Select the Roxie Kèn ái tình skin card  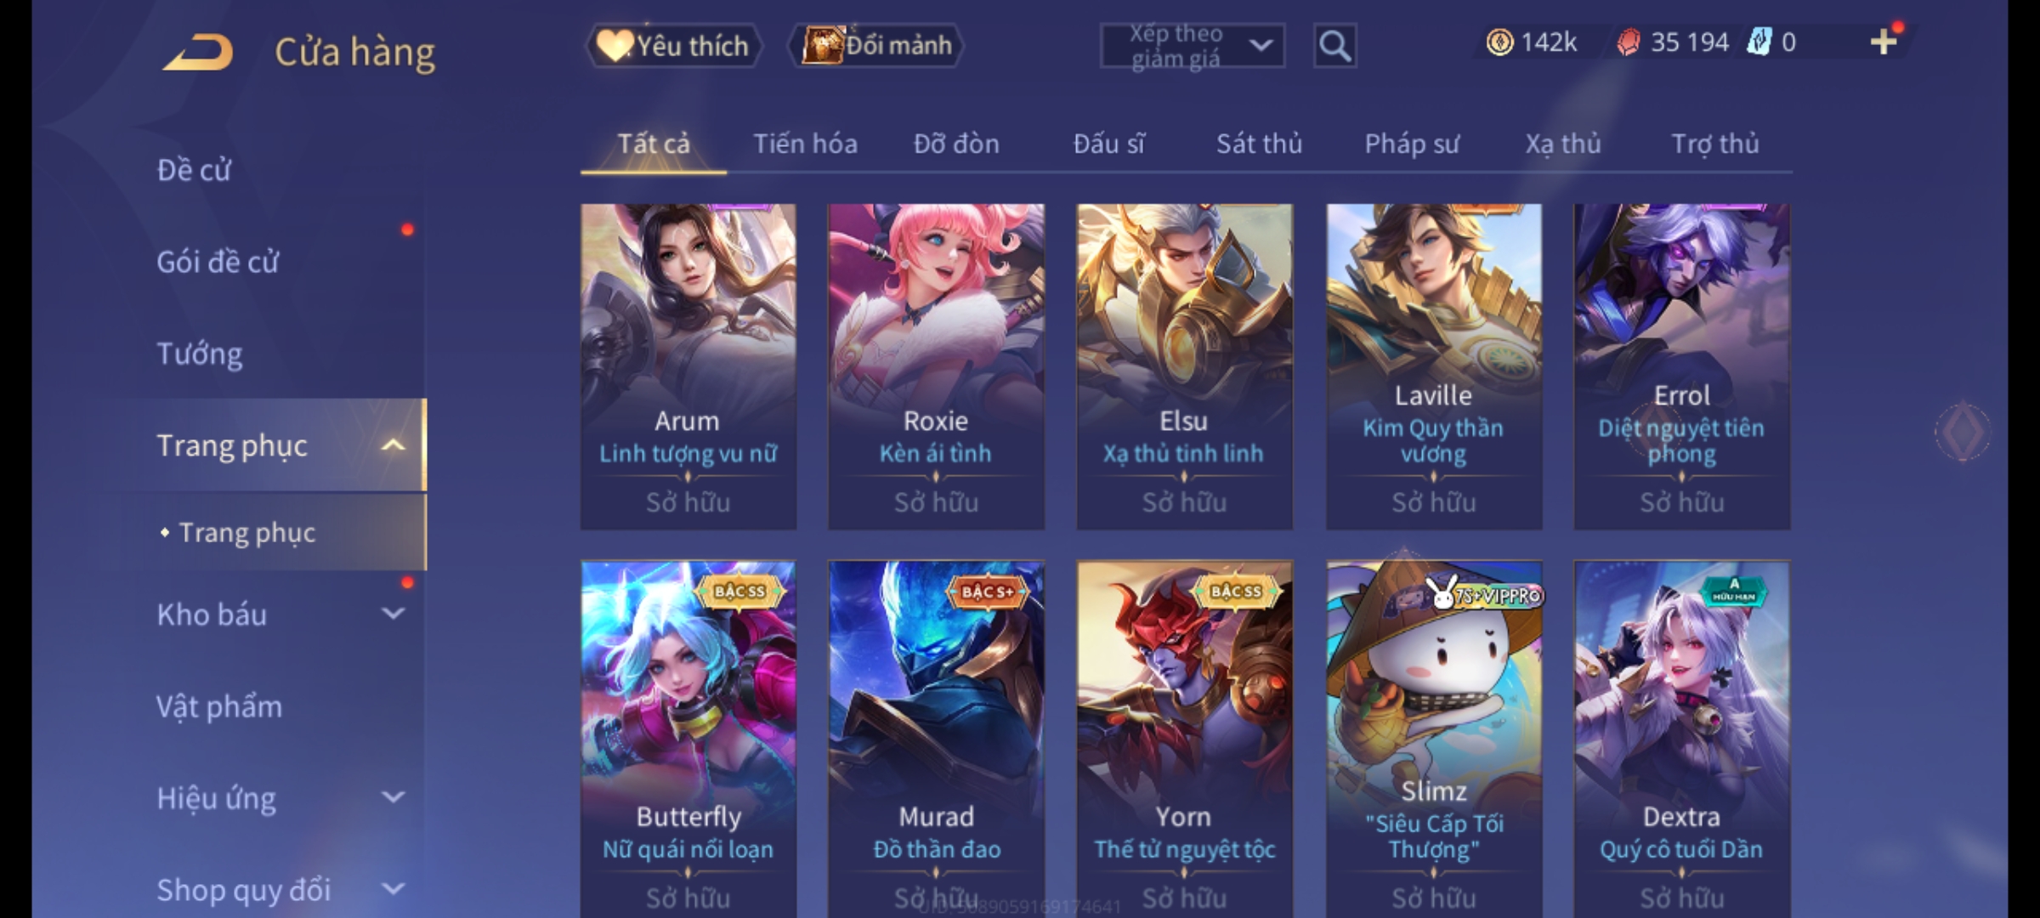point(936,366)
